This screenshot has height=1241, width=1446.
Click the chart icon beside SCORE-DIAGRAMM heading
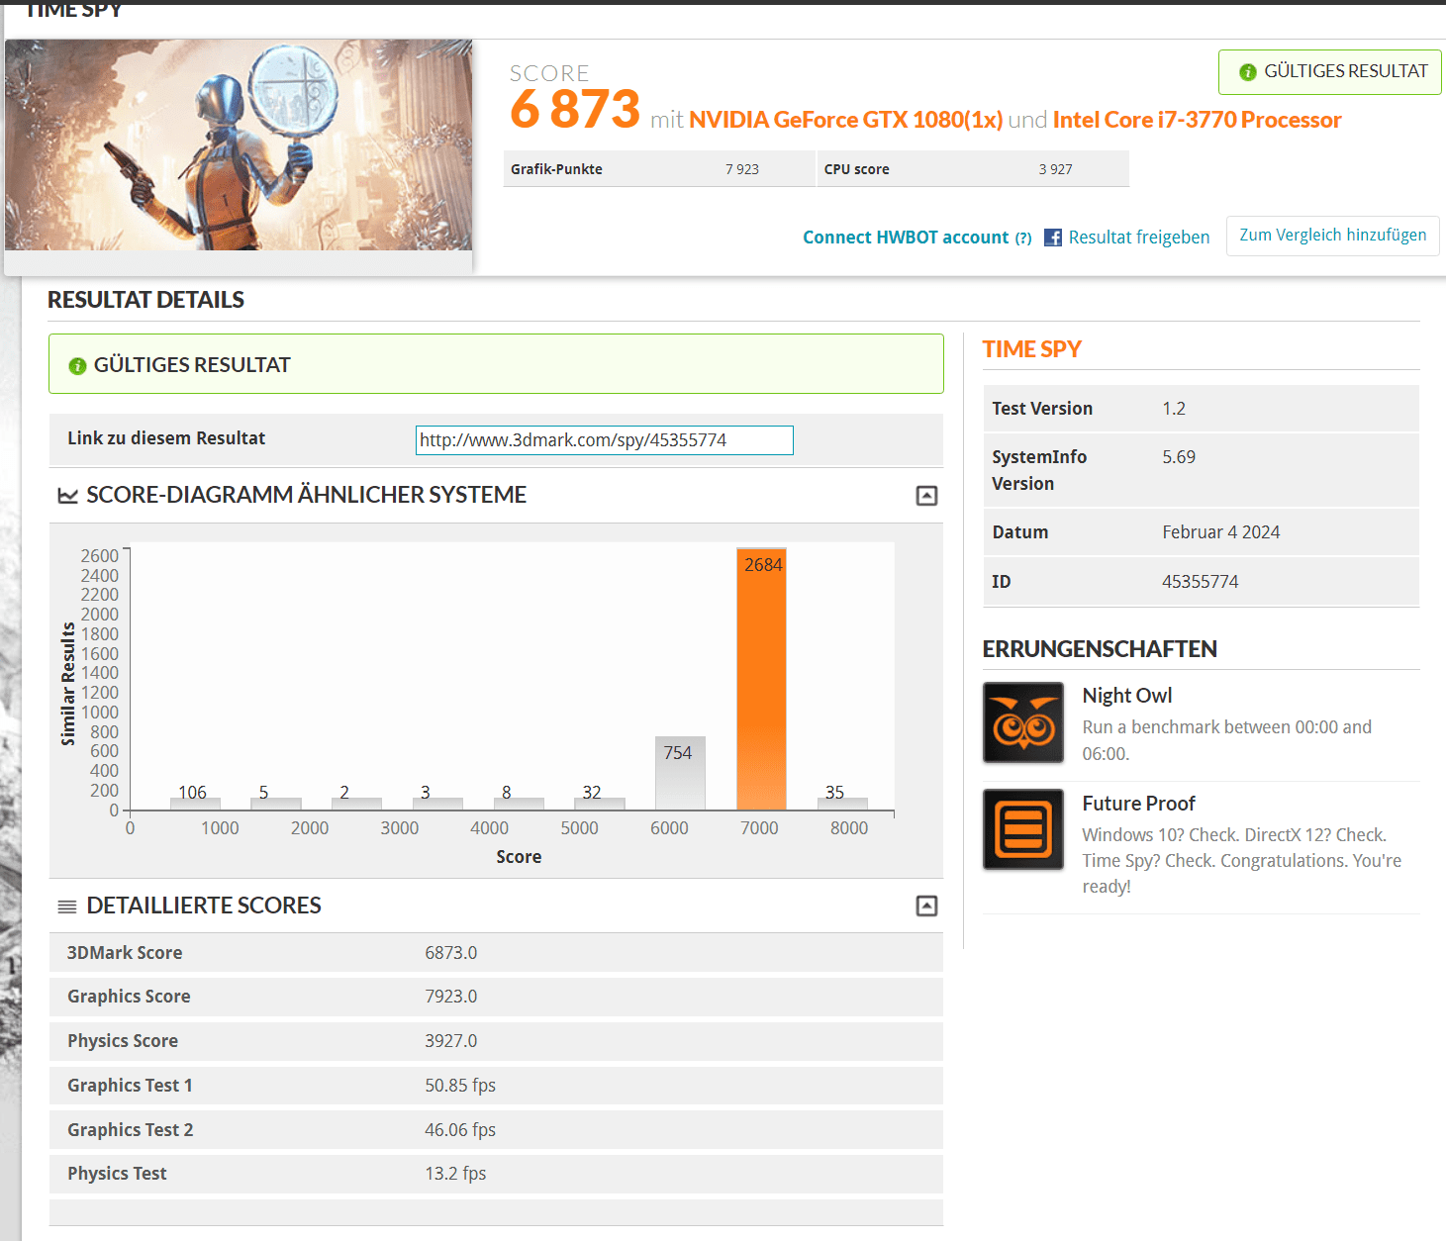click(x=67, y=496)
